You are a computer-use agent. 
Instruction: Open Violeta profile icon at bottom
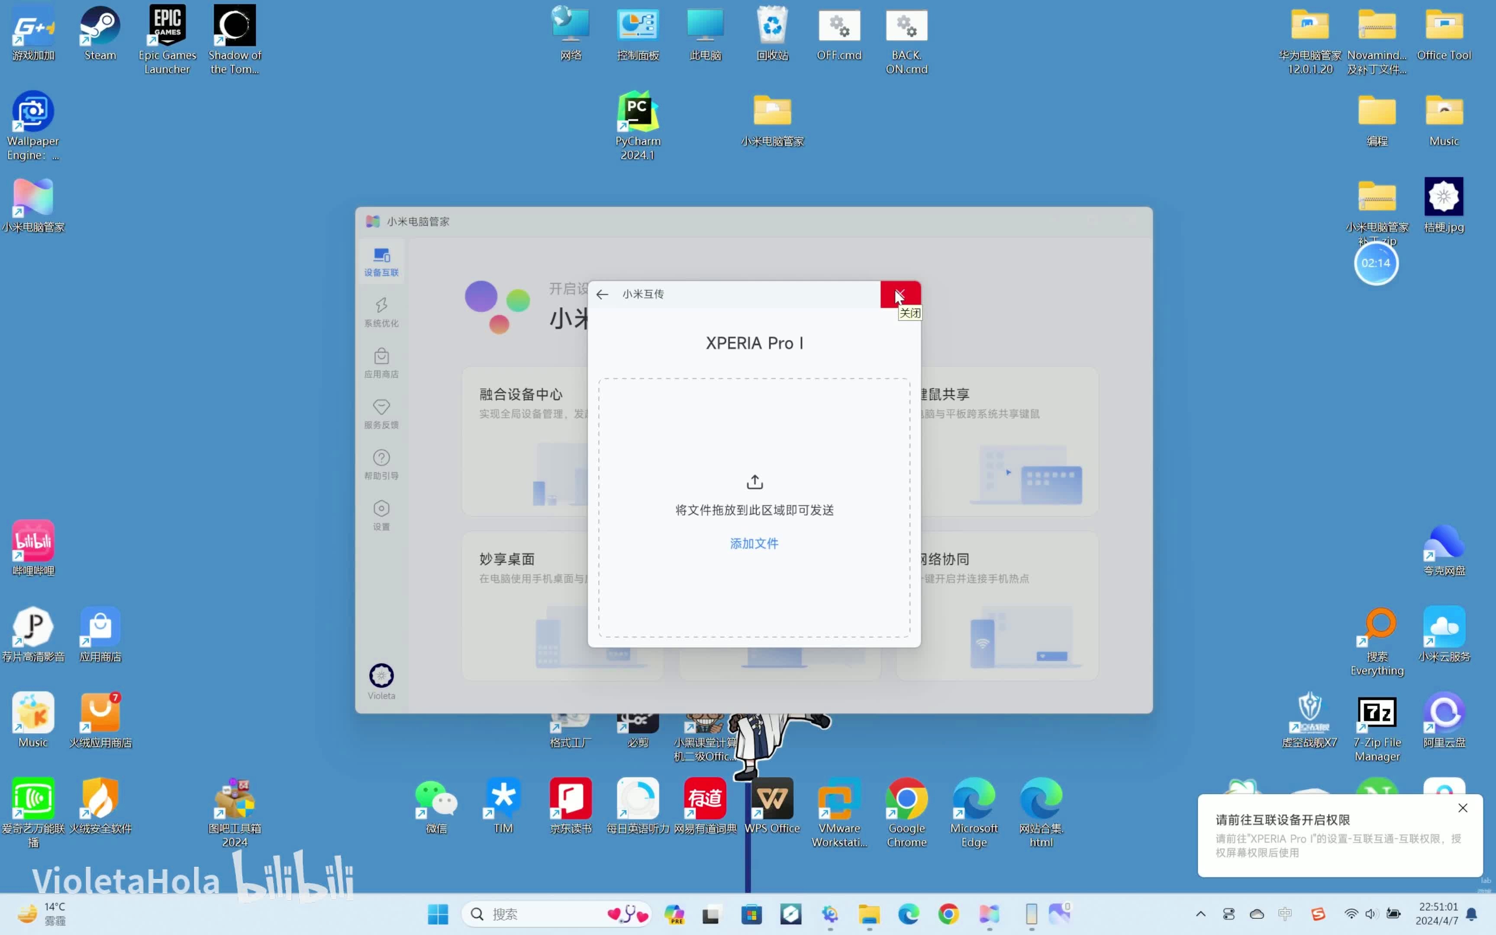(381, 675)
